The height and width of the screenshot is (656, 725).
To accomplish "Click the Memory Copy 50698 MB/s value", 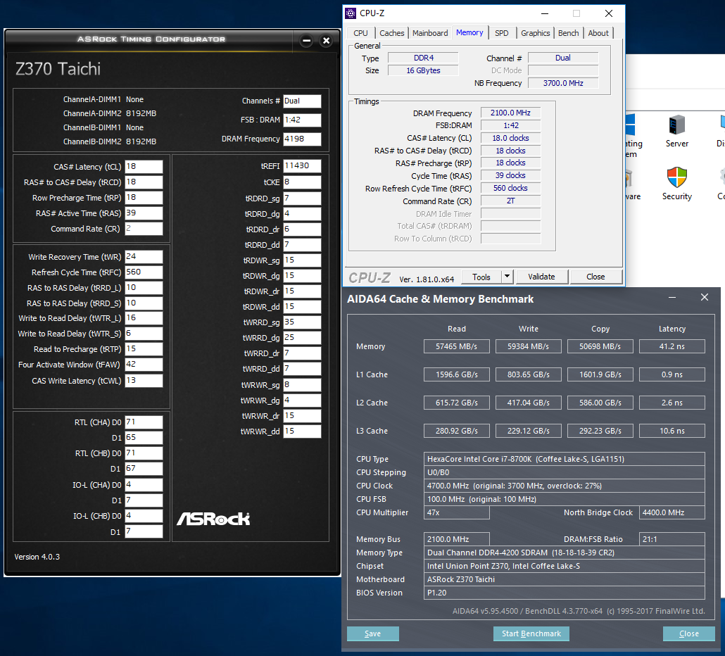I will [x=600, y=346].
